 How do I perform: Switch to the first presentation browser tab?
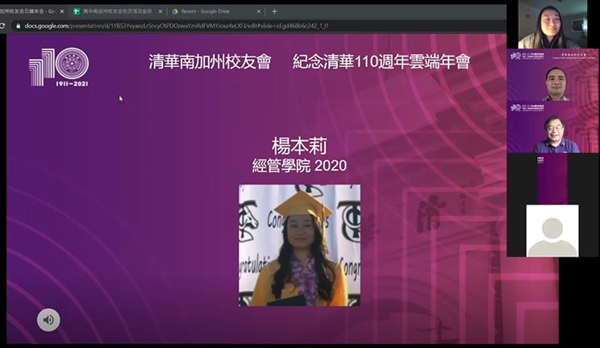pyautogui.click(x=32, y=11)
